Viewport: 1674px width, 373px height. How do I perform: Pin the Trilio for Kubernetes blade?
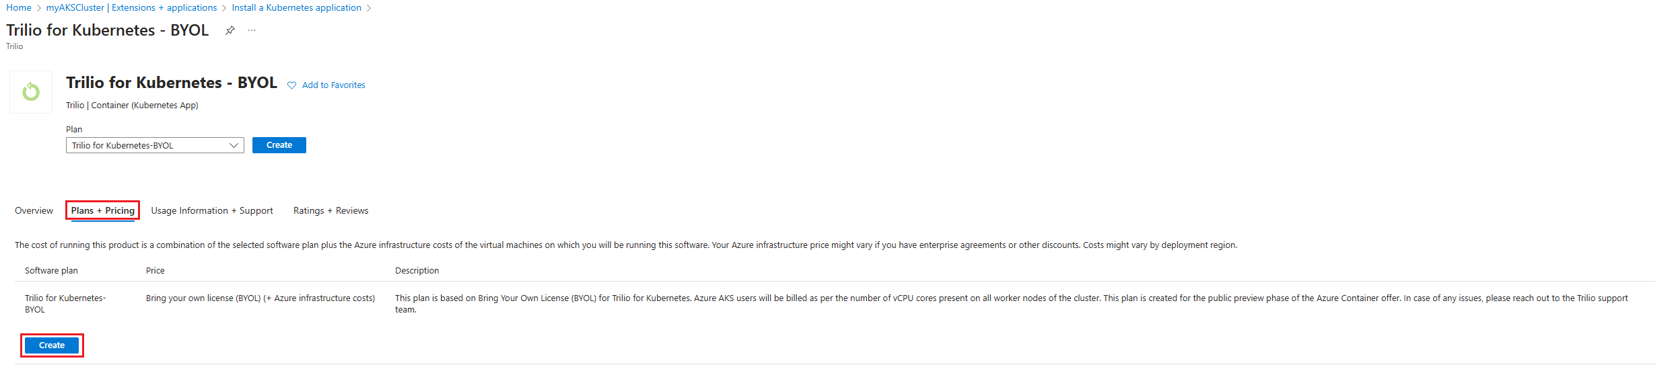pyautogui.click(x=230, y=30)
